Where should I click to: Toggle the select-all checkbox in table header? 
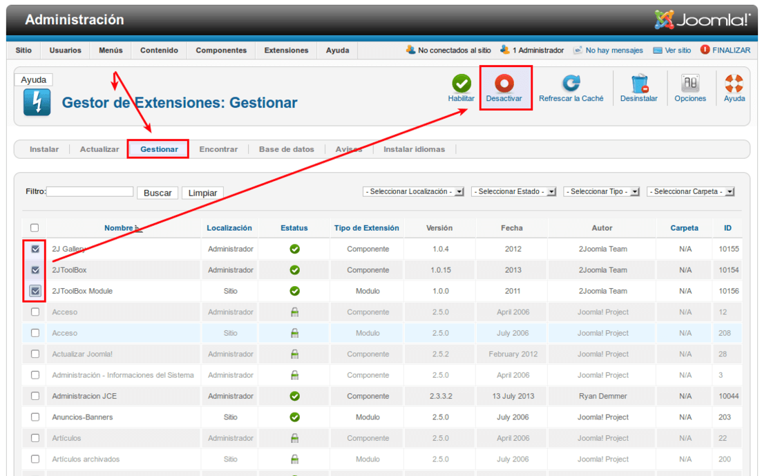click(x=35, y=228)
